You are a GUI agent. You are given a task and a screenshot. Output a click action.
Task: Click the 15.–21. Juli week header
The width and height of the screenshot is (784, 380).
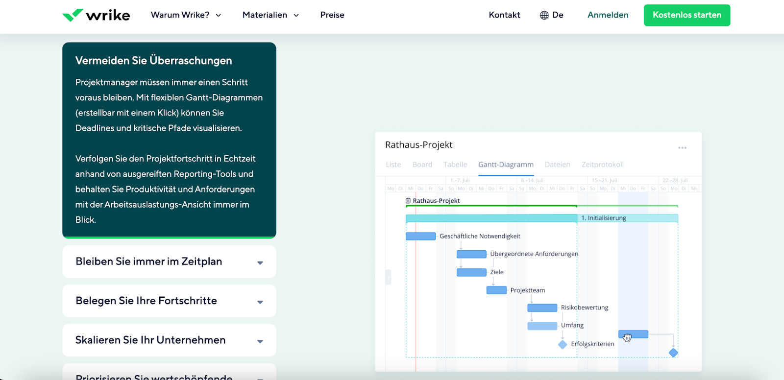(x=604, y=181)
